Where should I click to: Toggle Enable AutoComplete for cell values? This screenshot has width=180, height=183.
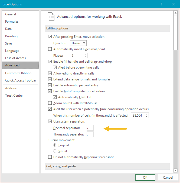point(50,91)
